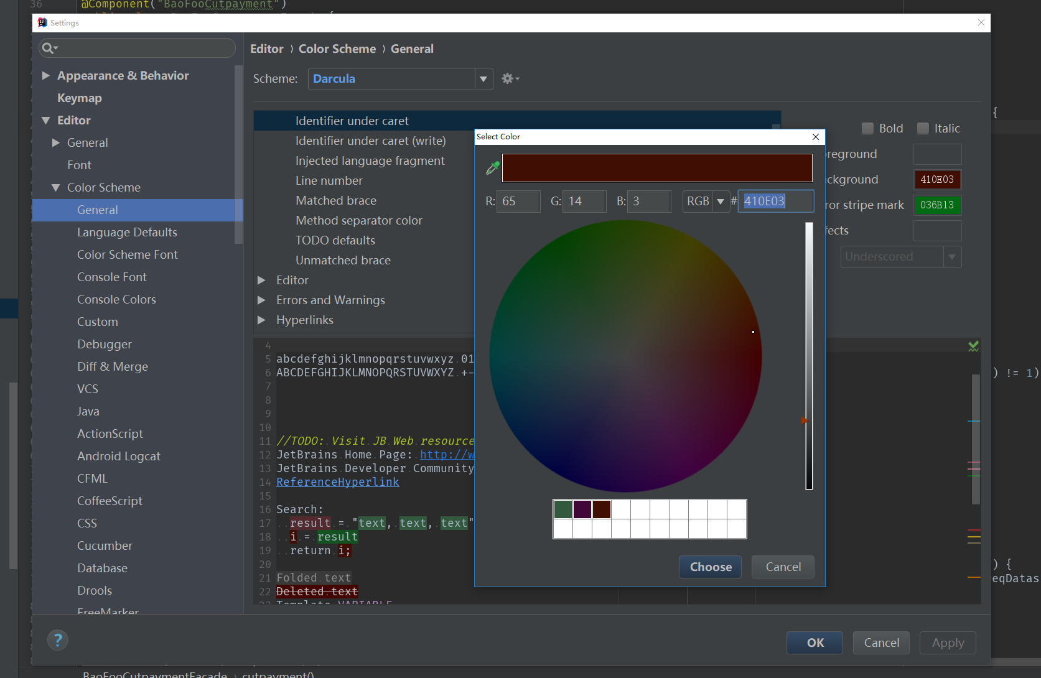This screenshot has width=1041, height=678.
Task: Open Color Scheme Font settings
Action: tap(127, 254)
